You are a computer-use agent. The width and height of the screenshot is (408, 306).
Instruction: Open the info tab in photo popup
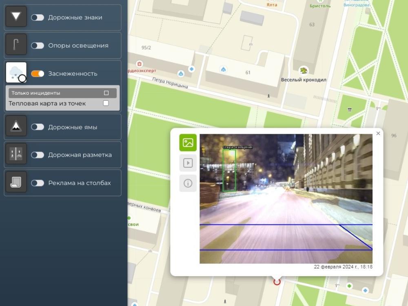point(188,183)
